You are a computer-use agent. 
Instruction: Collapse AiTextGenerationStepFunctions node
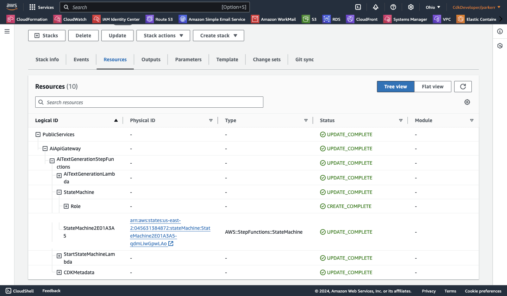click(x=52, y=161)
